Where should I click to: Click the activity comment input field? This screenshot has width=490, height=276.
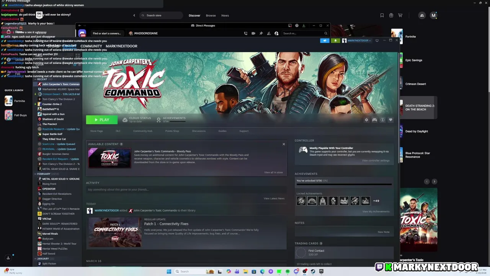(x=186, y=190)
